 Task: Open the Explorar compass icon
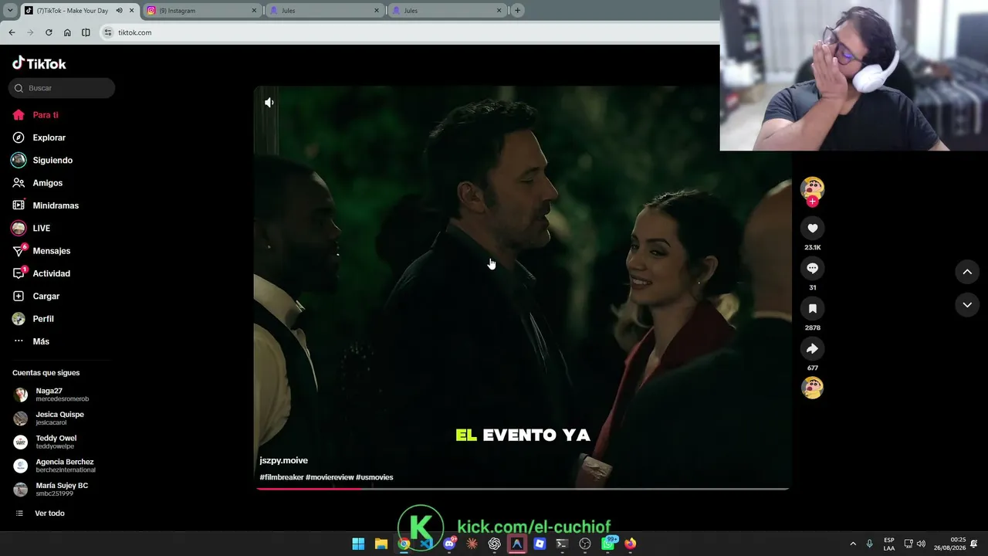click(19, 137)
